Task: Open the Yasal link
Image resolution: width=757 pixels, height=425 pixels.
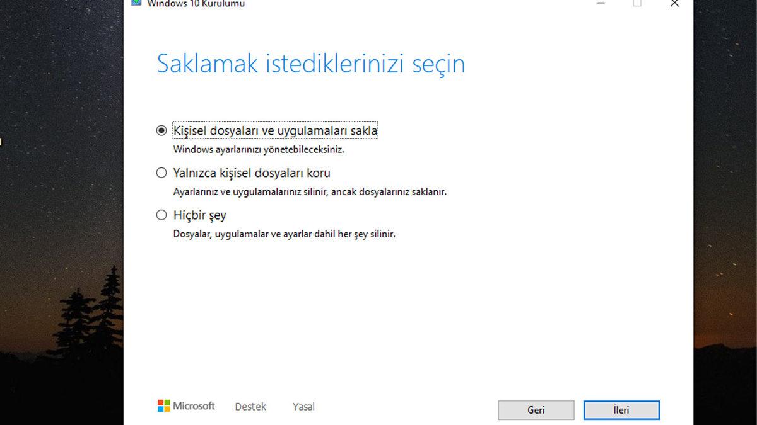Action: [x=303, y=406]
